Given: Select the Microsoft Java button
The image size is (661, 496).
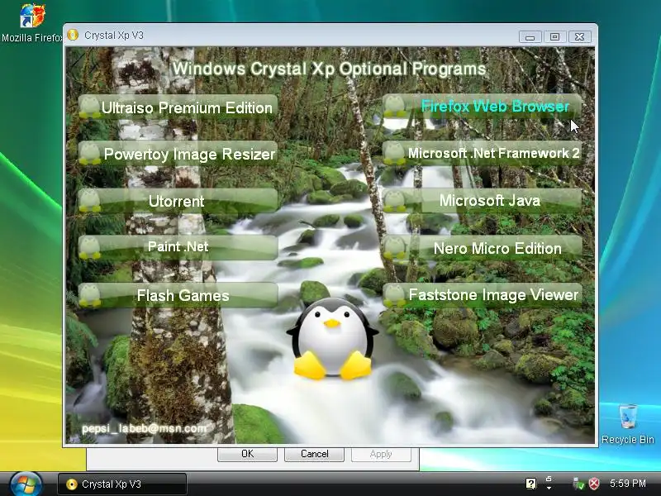Looking at the screenshot, I should [483, 200].
